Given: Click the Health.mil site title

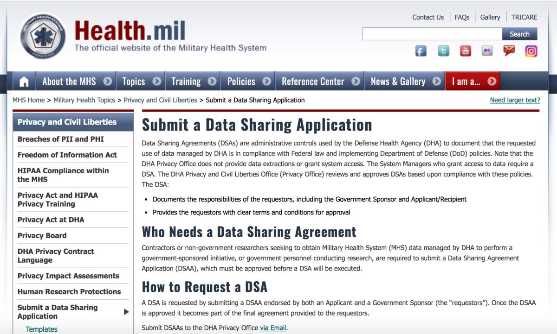Looking at the screenshot, I should pos(130,31).
